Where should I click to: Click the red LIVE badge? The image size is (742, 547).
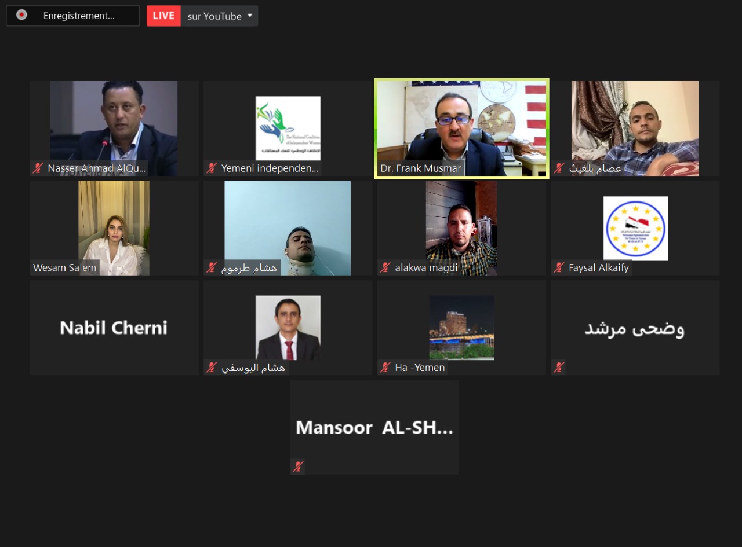163,16
